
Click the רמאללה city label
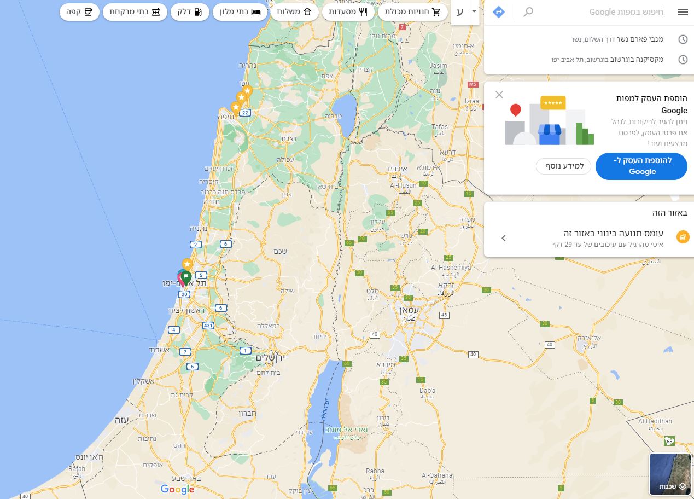coord(269,326)
